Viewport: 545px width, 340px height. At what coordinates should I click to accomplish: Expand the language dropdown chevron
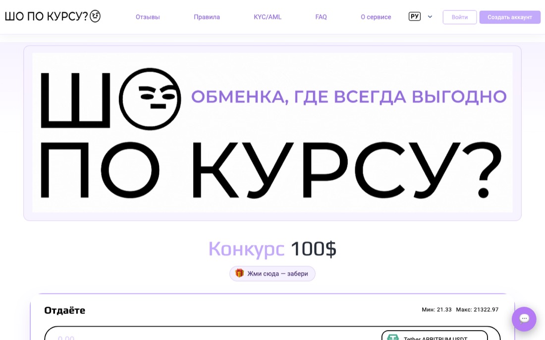click(x=430, y=17)
